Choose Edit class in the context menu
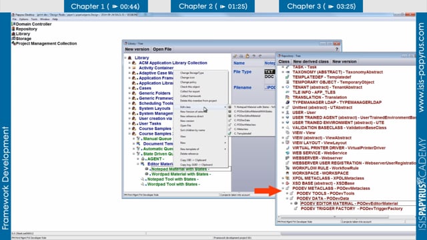 pos(200,107)
